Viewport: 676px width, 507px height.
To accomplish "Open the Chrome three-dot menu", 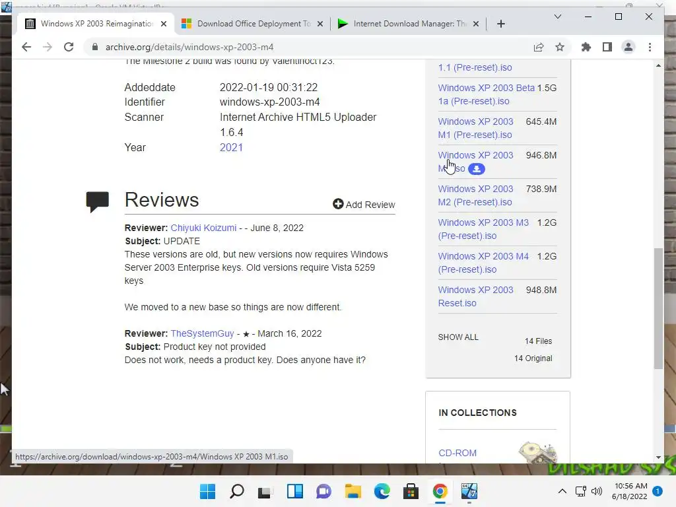I will 650,47.
